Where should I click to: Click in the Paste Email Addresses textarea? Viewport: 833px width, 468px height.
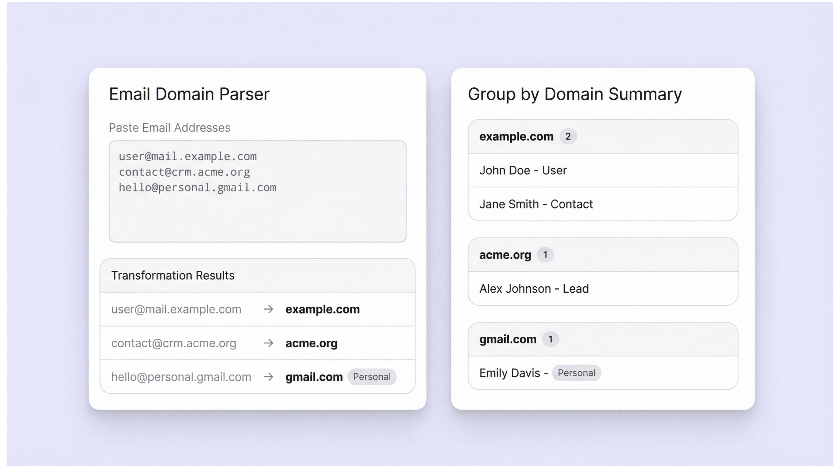tap(257, 213)
